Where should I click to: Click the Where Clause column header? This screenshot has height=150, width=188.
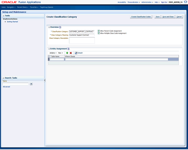[x=122, y=56]
